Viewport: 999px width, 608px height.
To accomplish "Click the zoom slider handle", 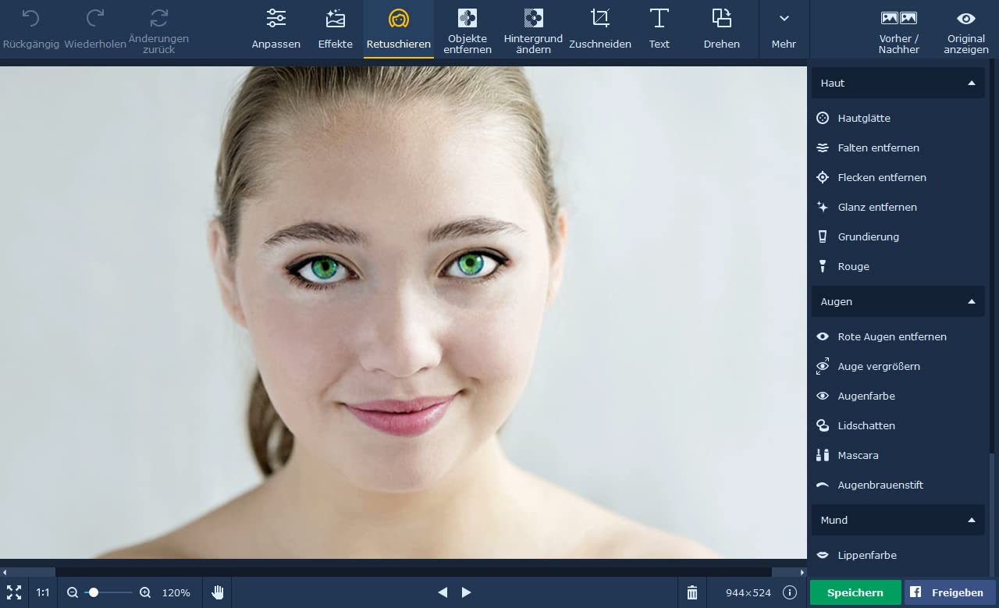I will 94,592.
